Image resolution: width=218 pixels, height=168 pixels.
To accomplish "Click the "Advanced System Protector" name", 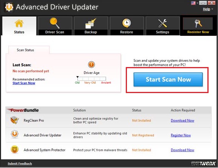I will tap(45, 150).
